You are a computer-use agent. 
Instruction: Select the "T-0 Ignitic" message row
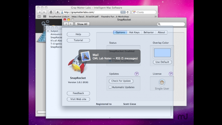click(56, 44)
